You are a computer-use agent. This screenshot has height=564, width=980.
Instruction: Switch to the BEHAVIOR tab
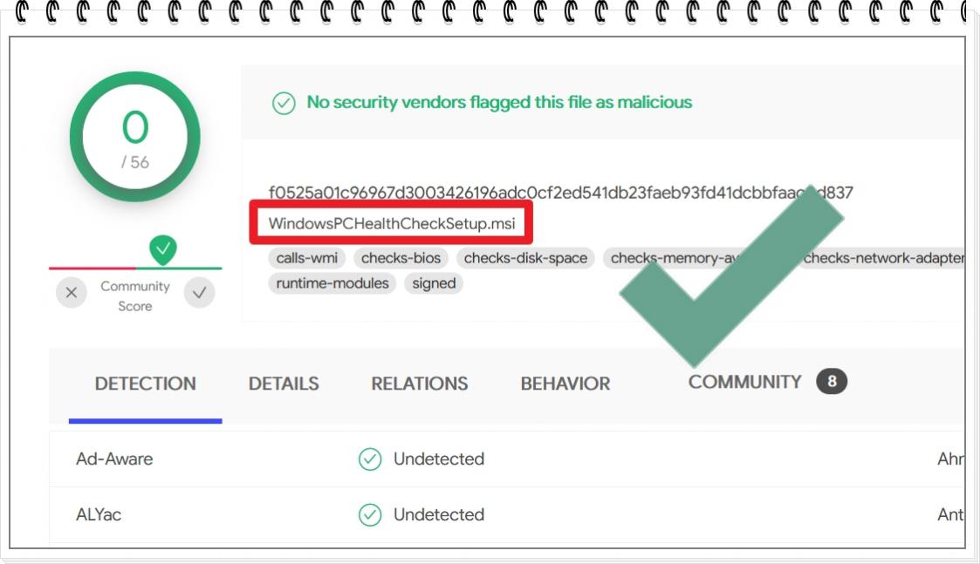(565, 384)
